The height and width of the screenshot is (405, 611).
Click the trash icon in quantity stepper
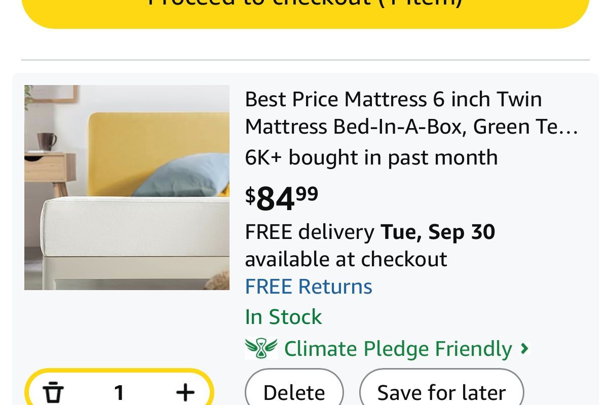point(53,393)
